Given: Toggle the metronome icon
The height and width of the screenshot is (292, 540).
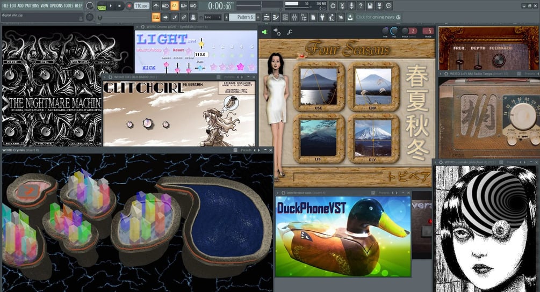Looking at the screenshot, I should pos(156,6).
